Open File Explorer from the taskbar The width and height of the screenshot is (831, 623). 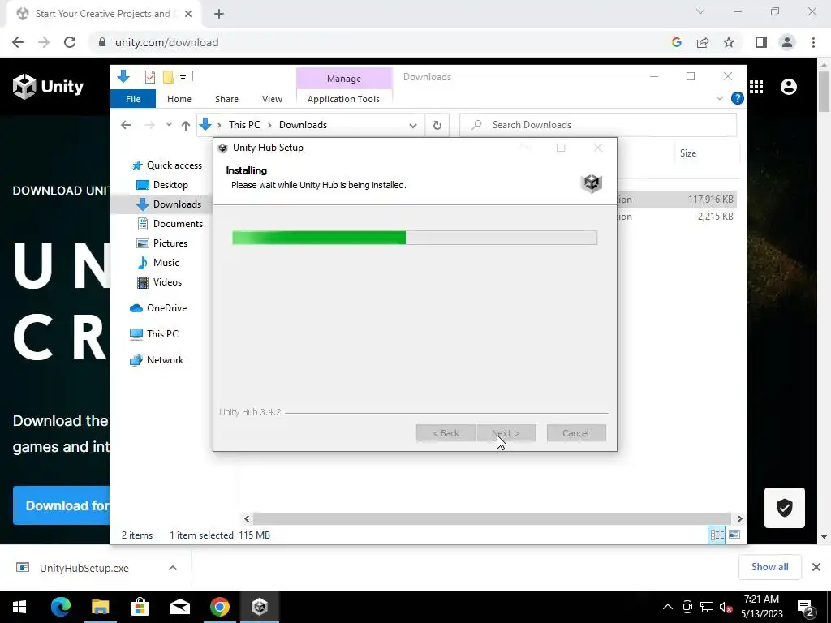(x=100, y=607)
